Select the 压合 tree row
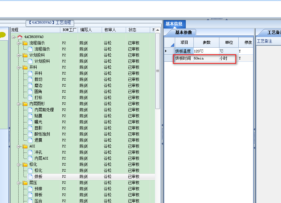 click(x=83, y=201)
